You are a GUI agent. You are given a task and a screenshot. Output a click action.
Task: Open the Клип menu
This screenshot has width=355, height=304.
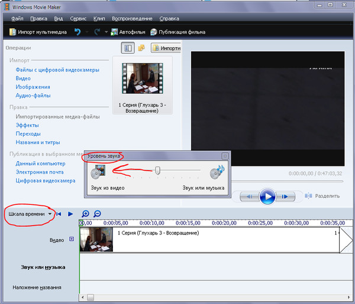point(99,18)
